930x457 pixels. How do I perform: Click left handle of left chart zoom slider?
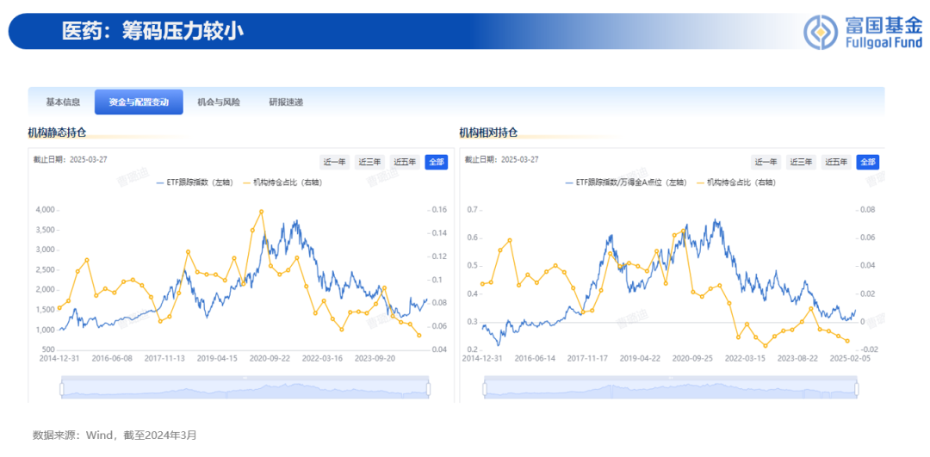click(x=61, y=389)
